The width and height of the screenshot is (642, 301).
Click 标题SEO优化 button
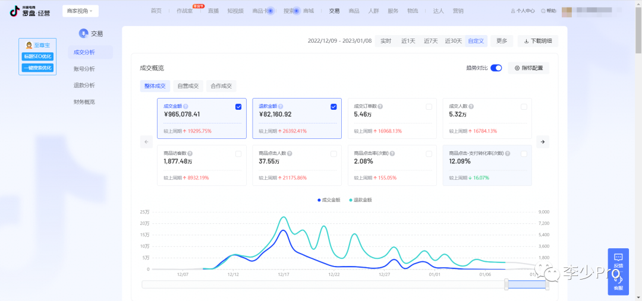37,56
